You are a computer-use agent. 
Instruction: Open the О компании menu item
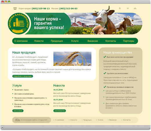click(x=21, y=41)
